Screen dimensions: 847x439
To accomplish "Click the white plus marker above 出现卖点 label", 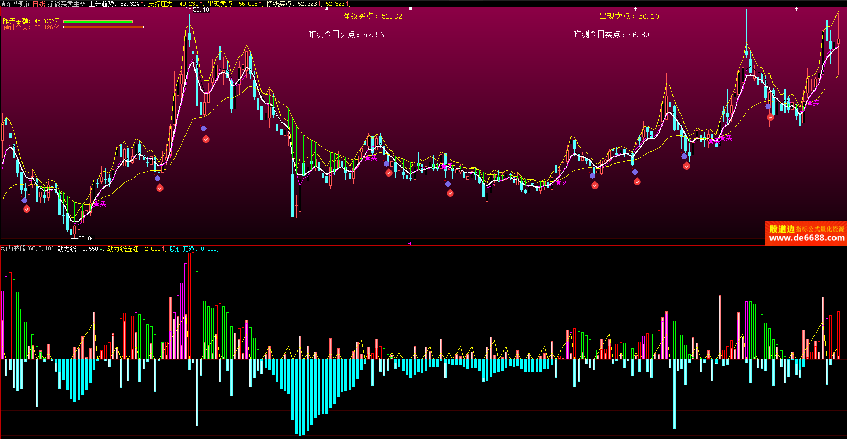I will pyautogui.click(x=636, y=9).
